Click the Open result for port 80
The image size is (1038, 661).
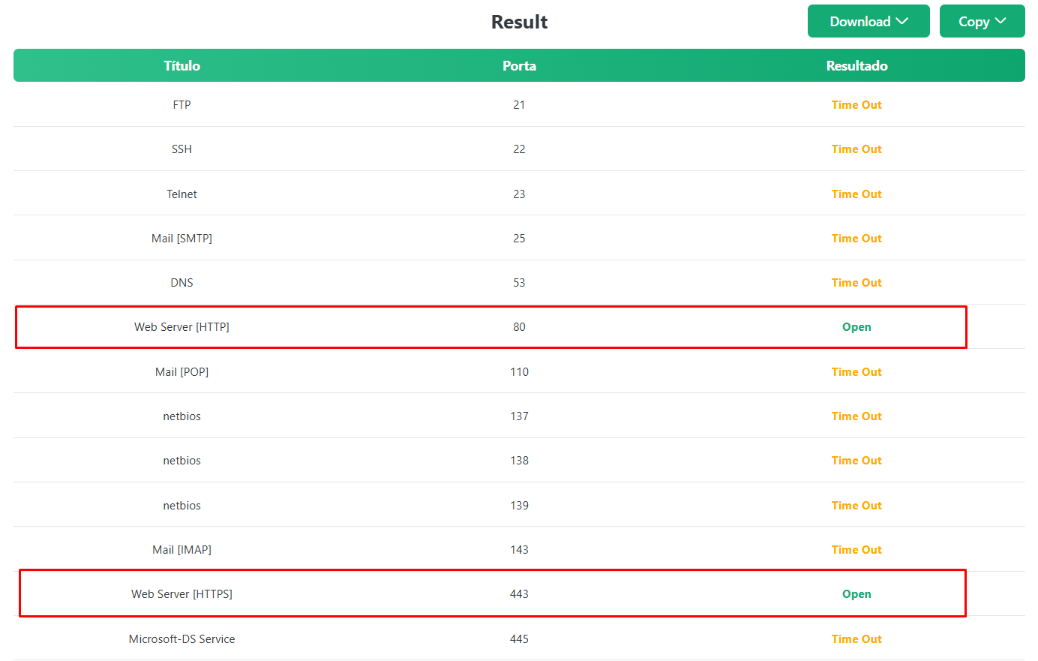(856, 327)
